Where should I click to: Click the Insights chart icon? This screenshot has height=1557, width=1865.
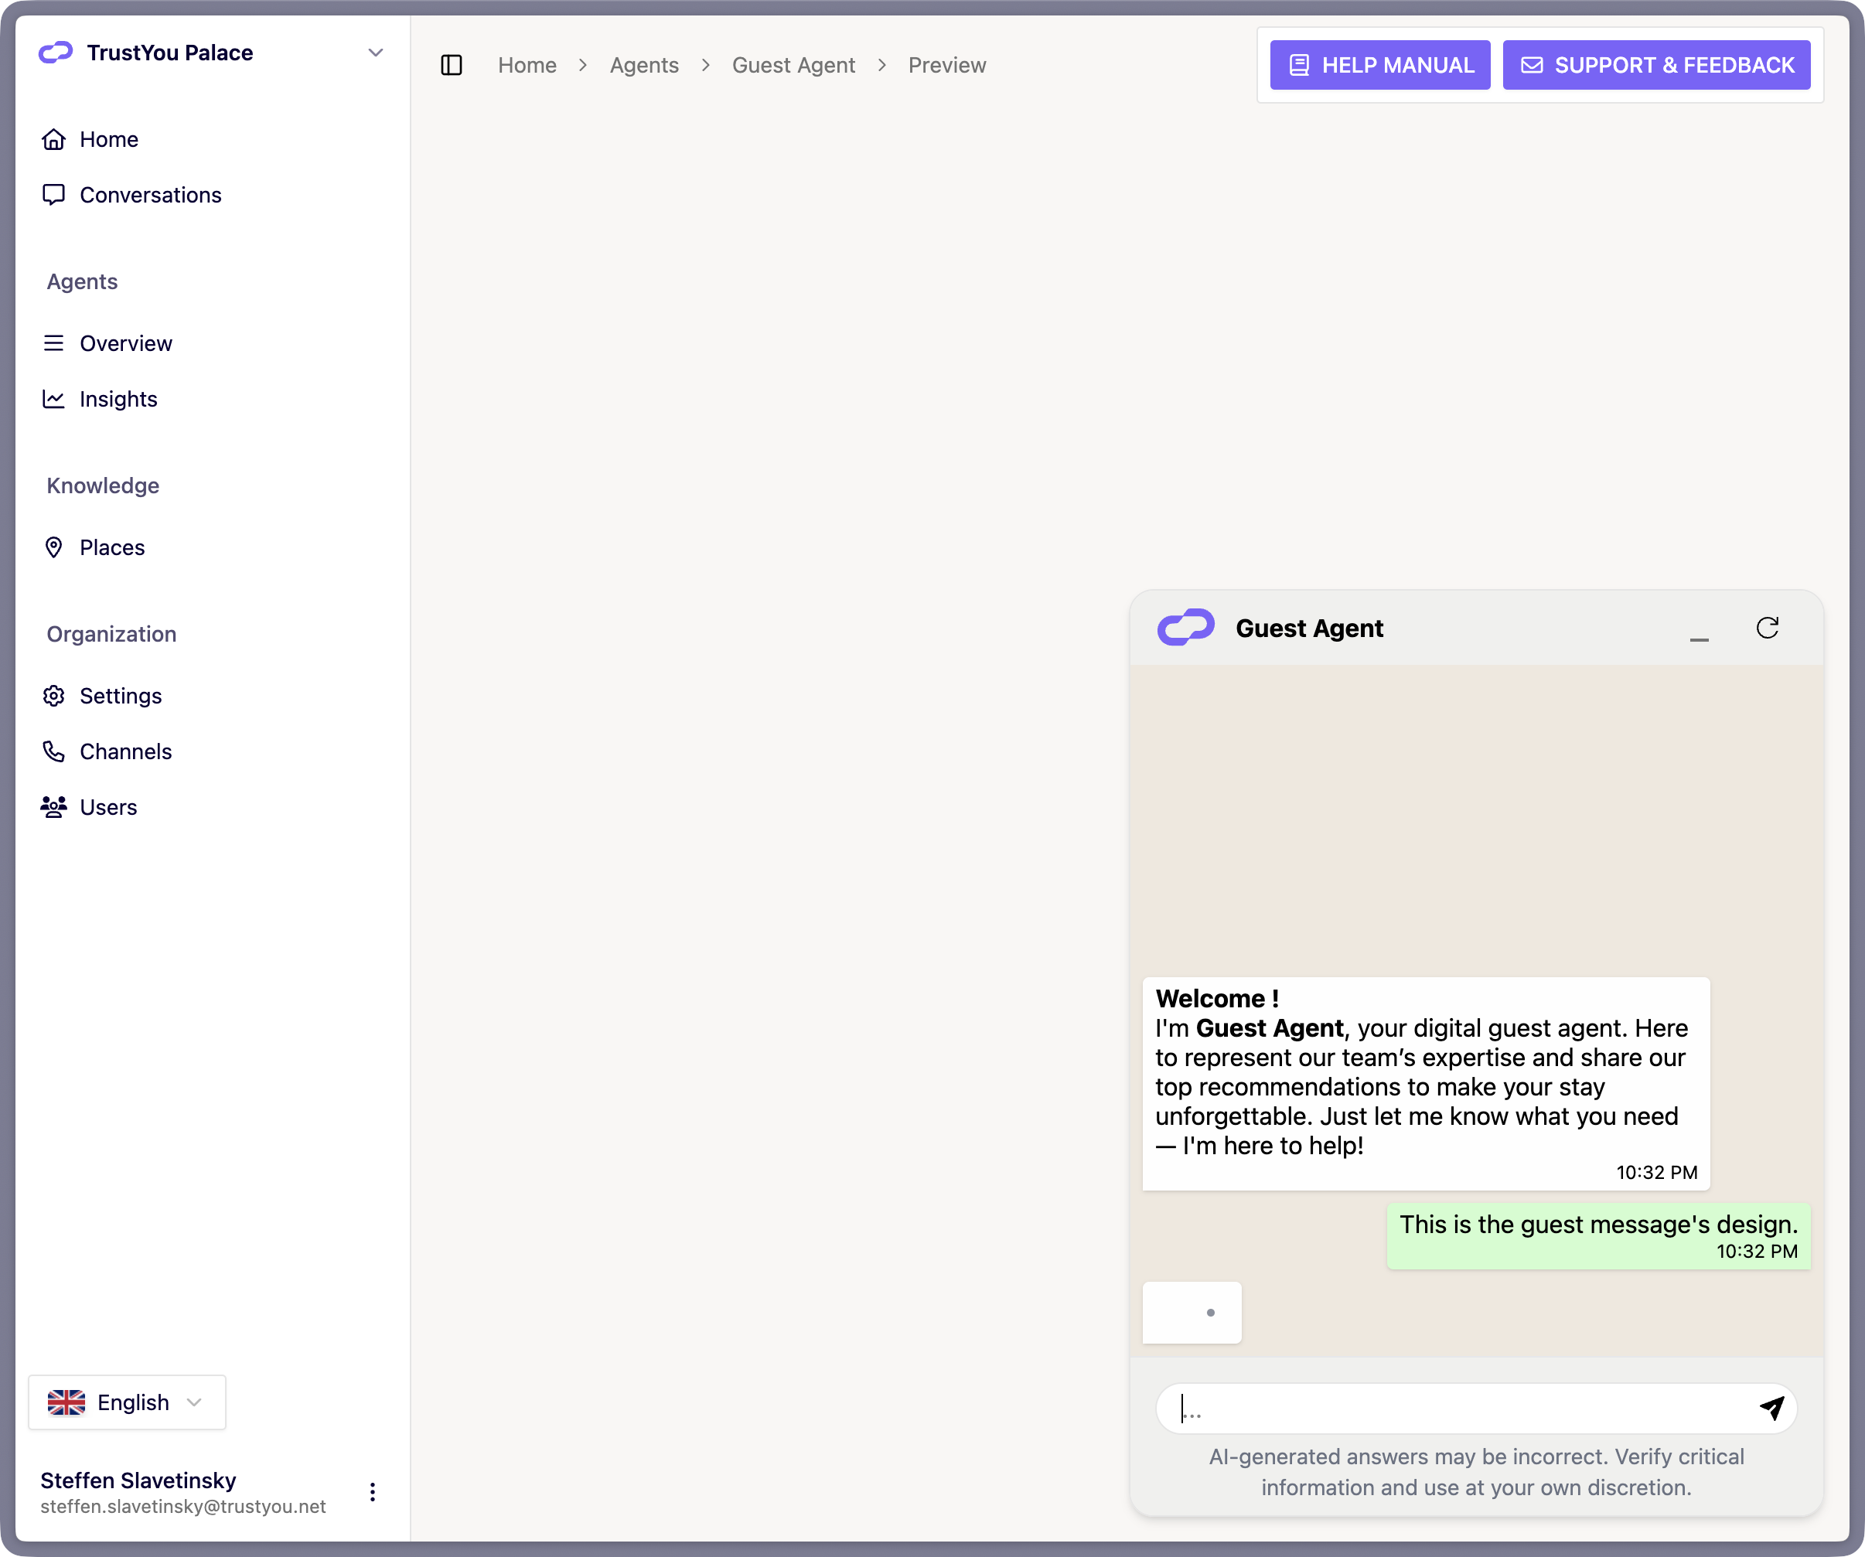[x=54, y=399]
